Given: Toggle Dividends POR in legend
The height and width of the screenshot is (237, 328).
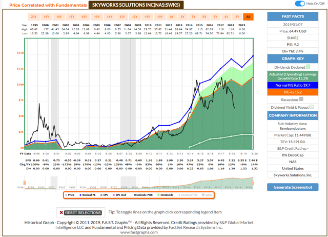Looking at the screenshot, I should 142,195.
